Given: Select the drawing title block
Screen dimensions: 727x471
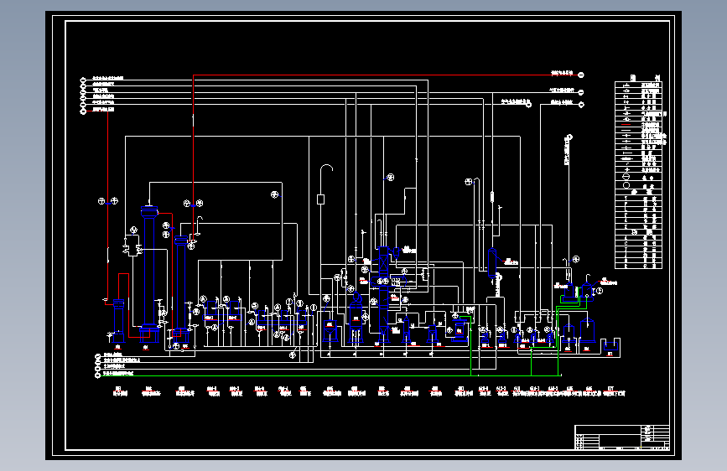Looking at the screenshot, I should click(x=621, y=437).
